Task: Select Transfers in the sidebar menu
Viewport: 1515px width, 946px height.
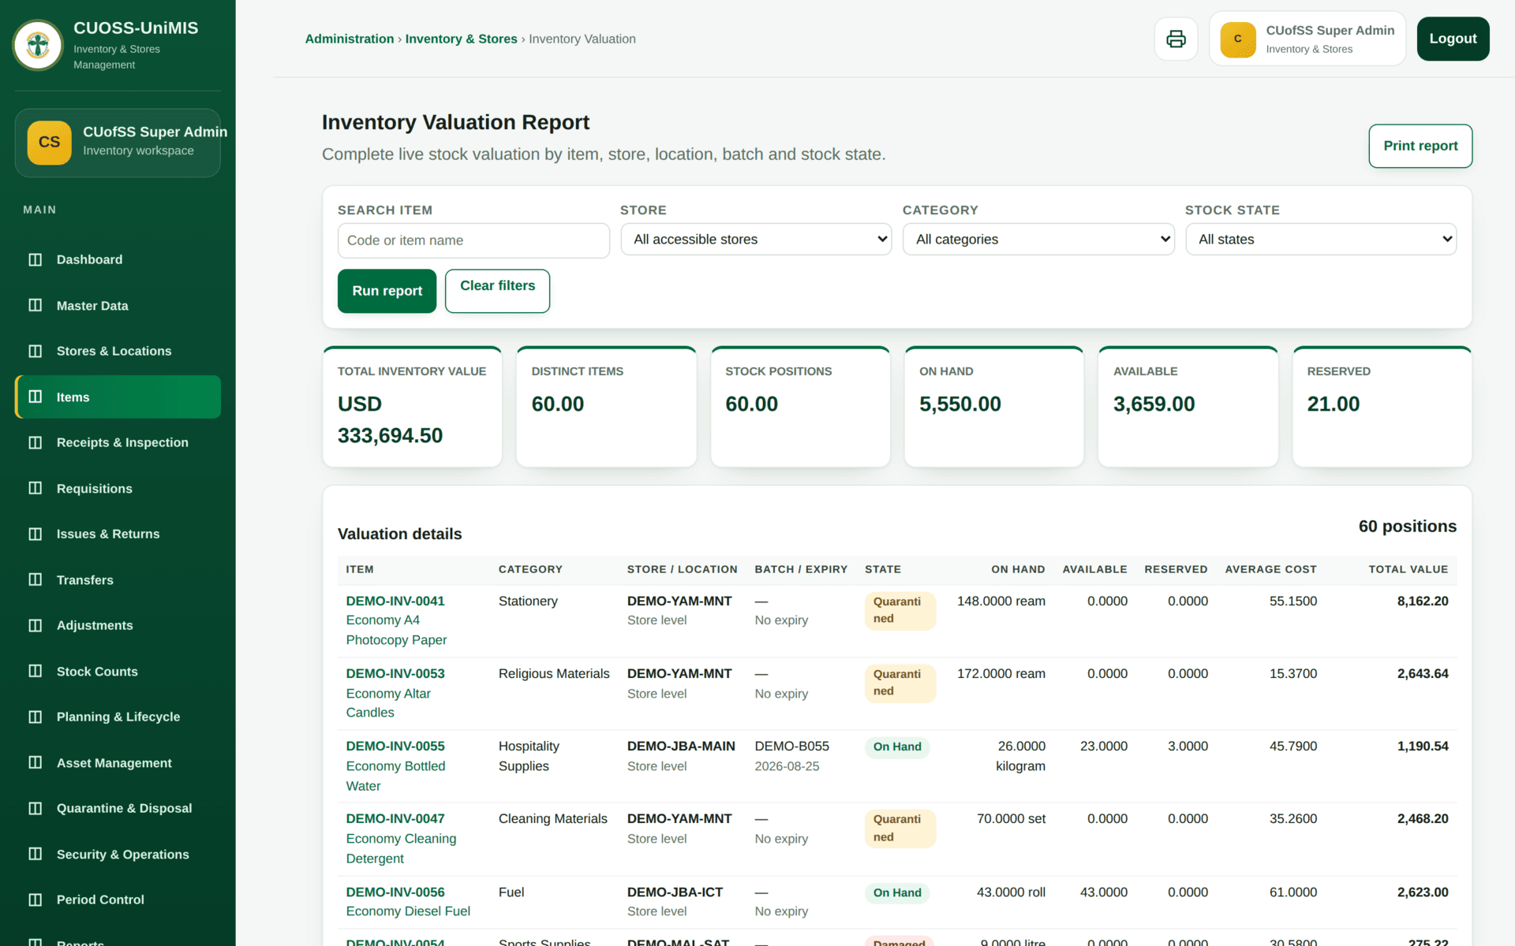Action: (118, 579)
